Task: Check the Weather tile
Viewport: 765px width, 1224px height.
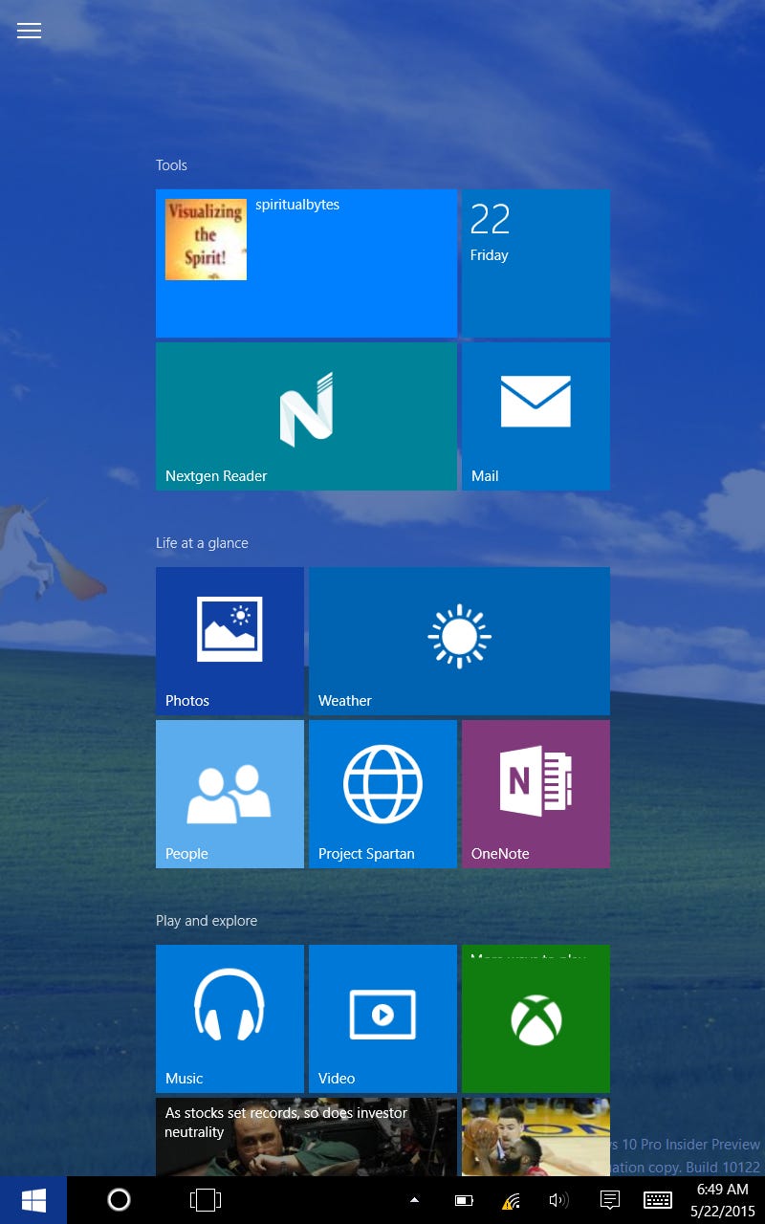Action: coord(459,641)
